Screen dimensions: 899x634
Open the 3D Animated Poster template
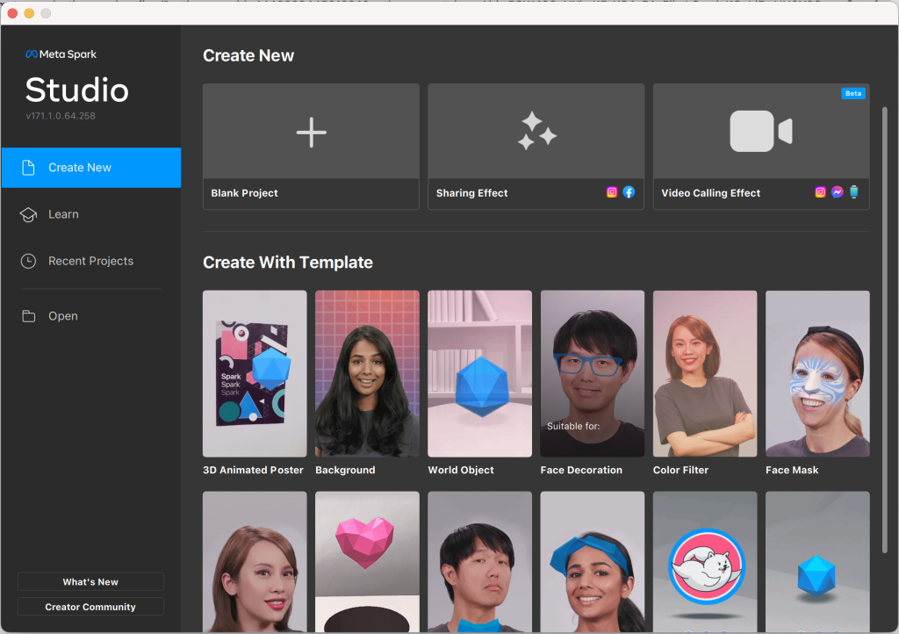255,374
